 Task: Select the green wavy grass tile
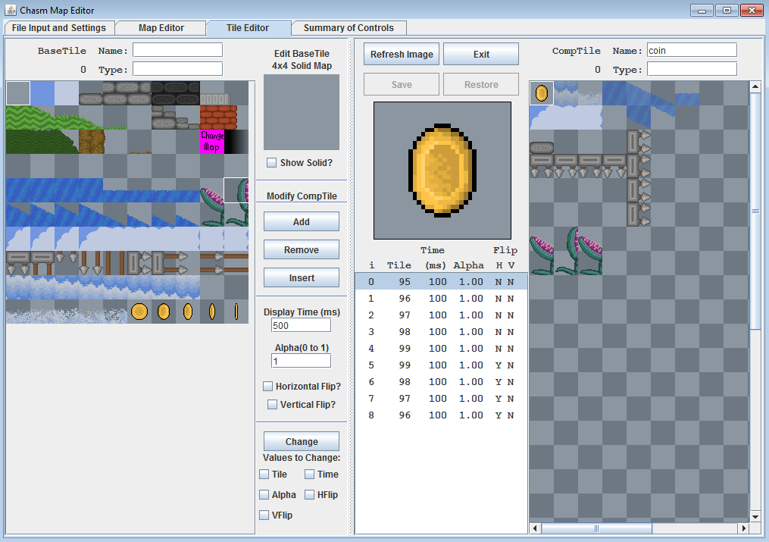point(23,119)
